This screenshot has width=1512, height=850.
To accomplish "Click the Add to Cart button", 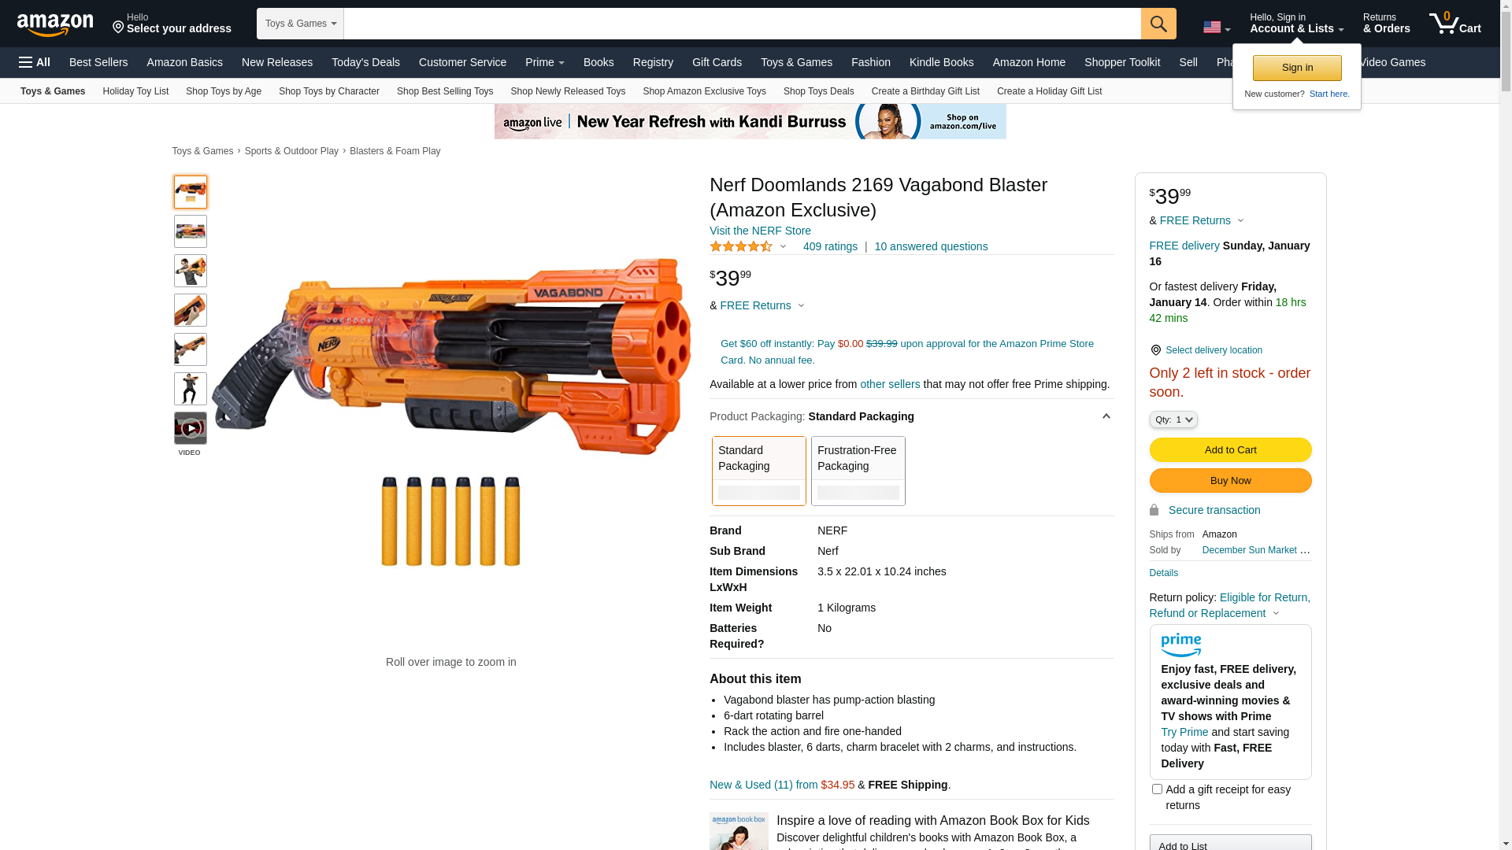I will [x=1230, y=450].
